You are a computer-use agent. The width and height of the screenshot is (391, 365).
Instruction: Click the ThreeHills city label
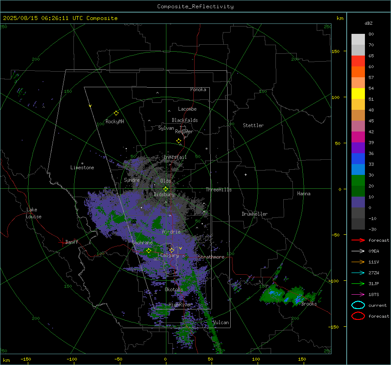click(219, 190)
